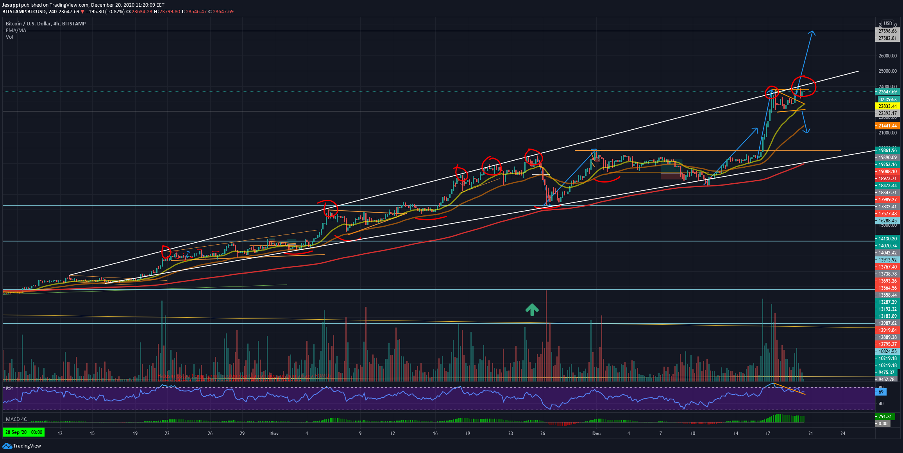Image resolution: width=903 pixels, height=453 pixels.
Task: Click the date 21 on the time axis
Action: pos(811,433)
